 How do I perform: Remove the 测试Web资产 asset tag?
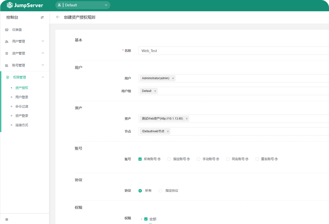coord(186,119)
